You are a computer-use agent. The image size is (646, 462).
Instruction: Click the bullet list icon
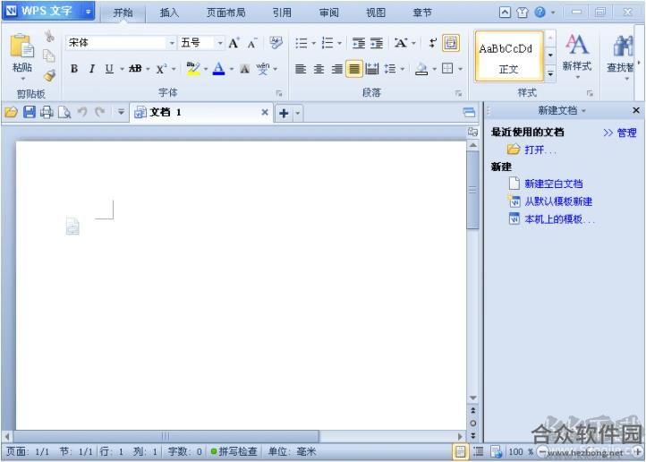[x=302, y=43]
